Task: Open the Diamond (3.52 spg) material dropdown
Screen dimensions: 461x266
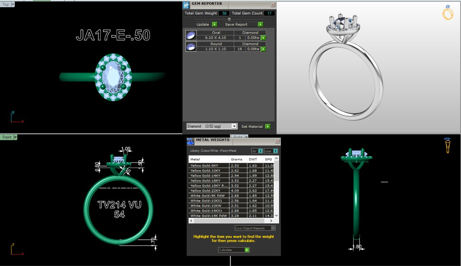Action: (x=234, y=126)
